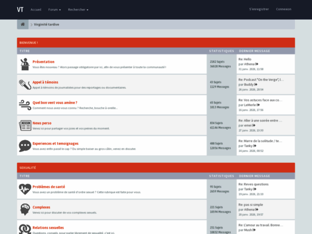View user LeMerle's profile
Screen dimensions: 312x234
point(250,105)
